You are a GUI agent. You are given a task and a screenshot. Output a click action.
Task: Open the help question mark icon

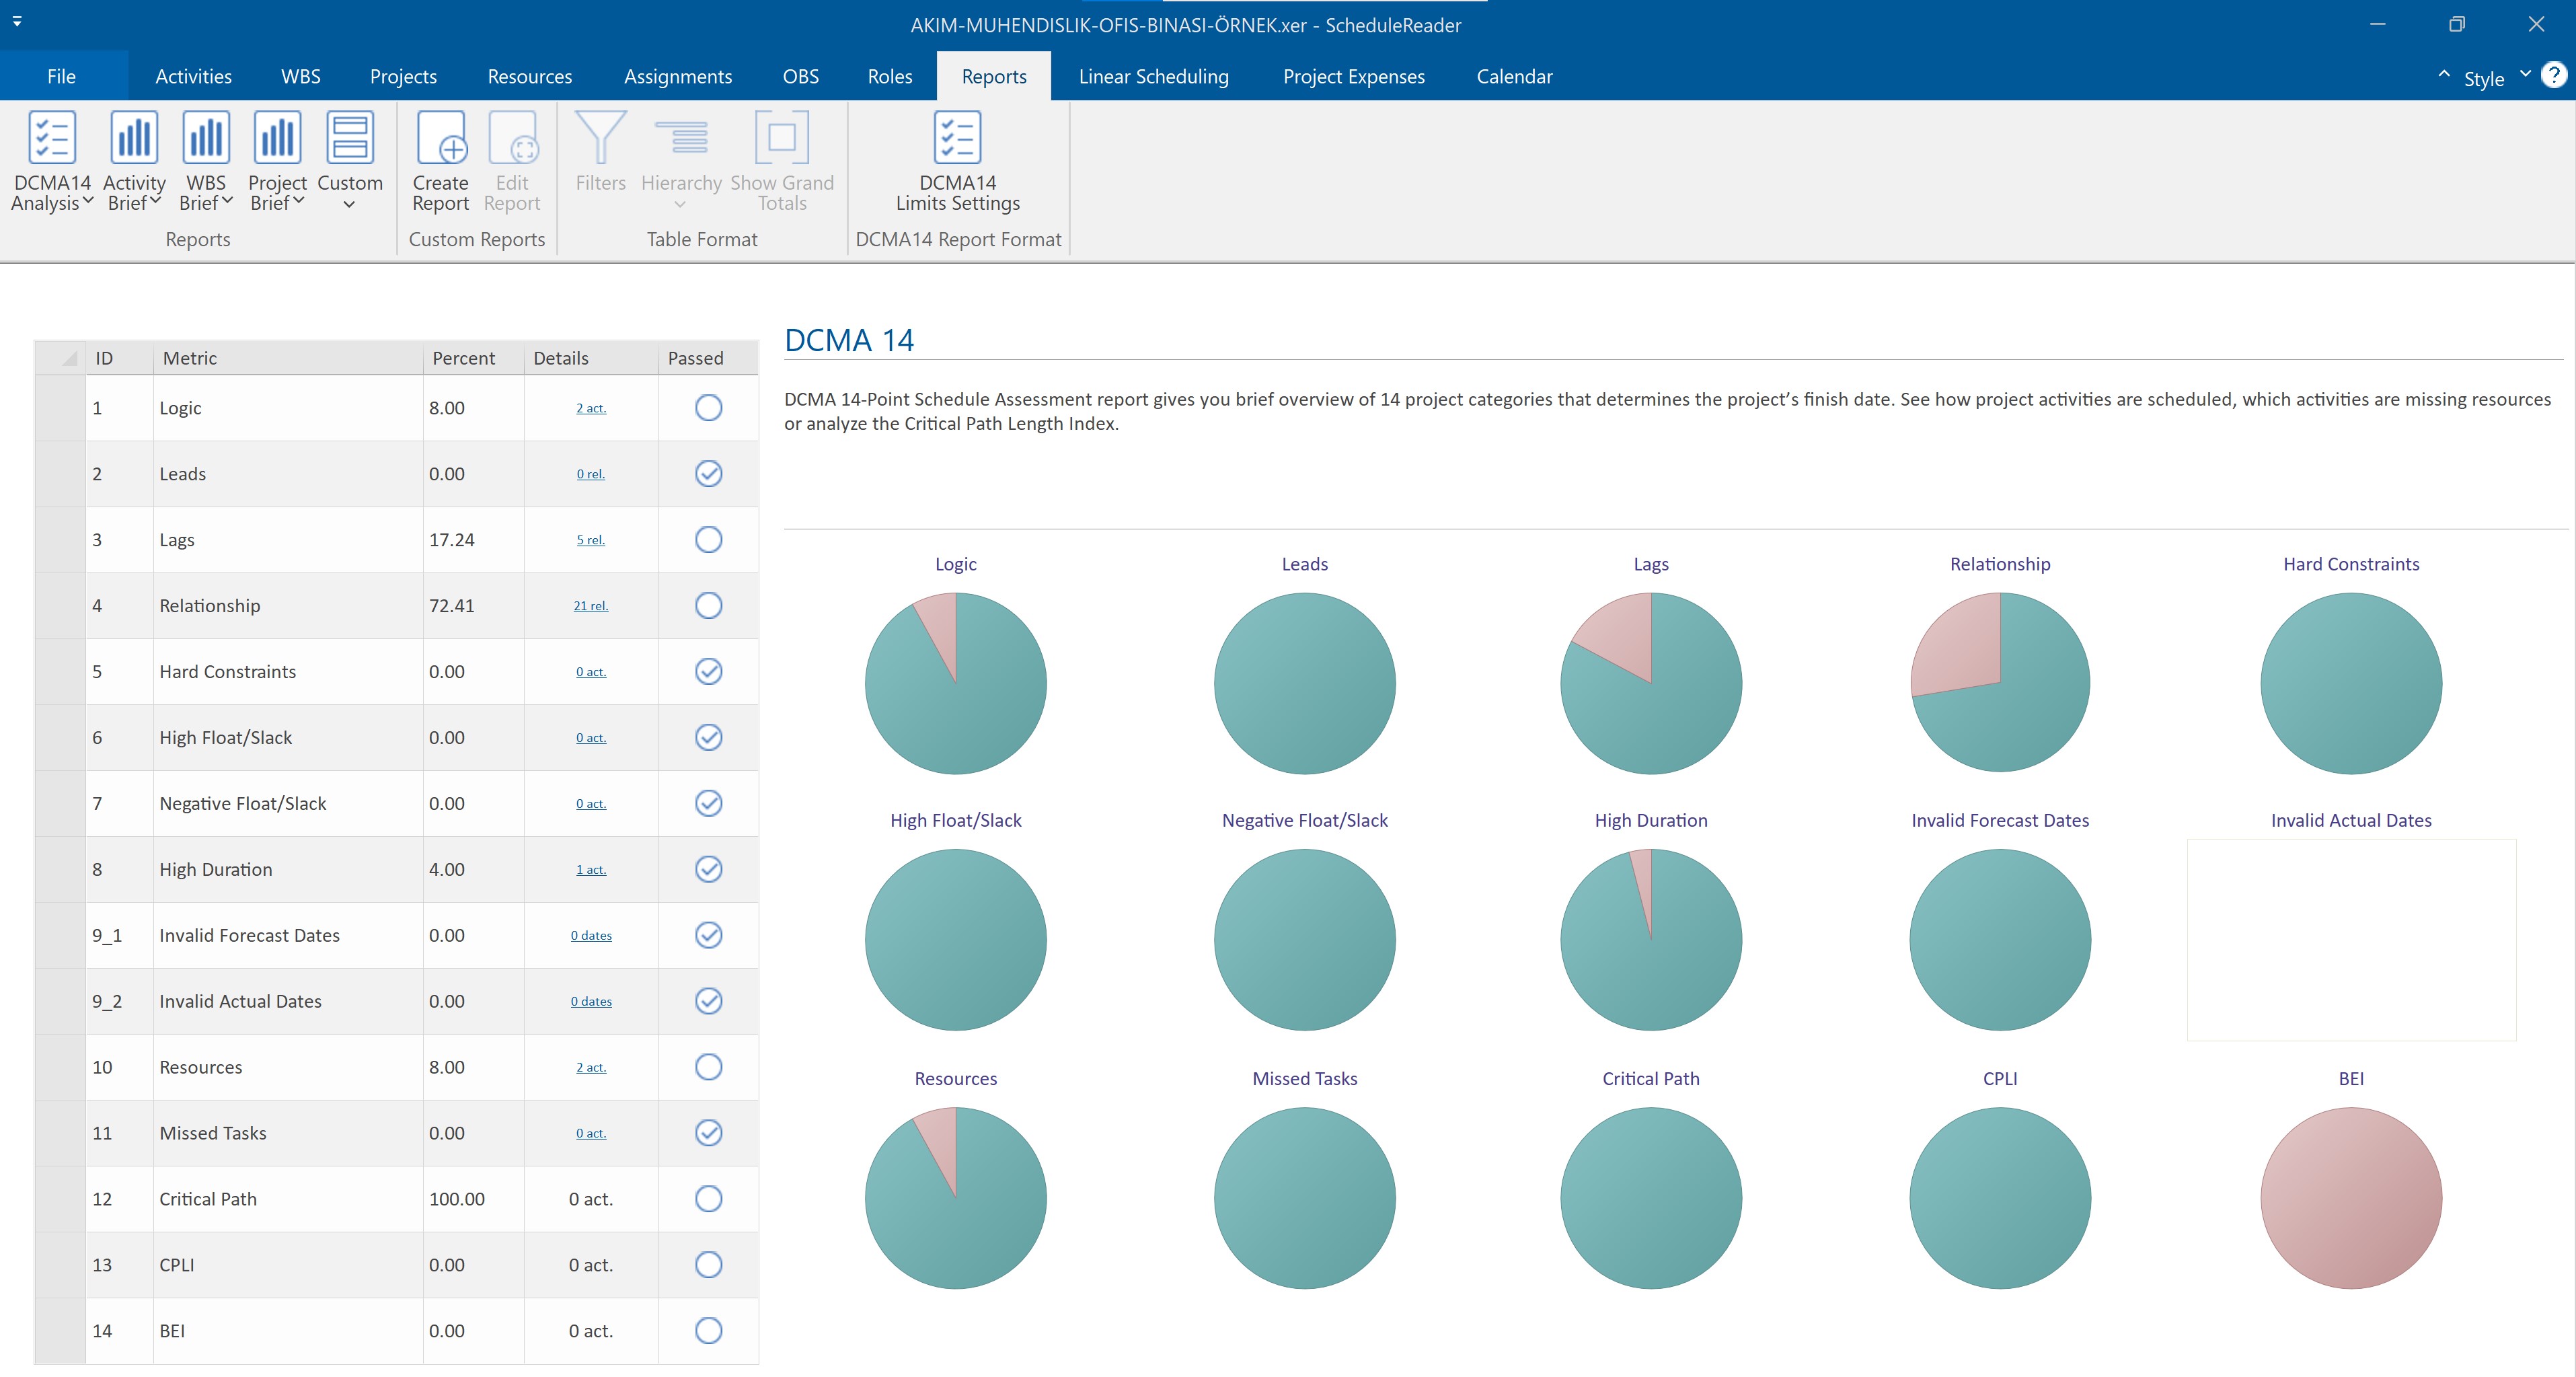tap(2553, 76)
